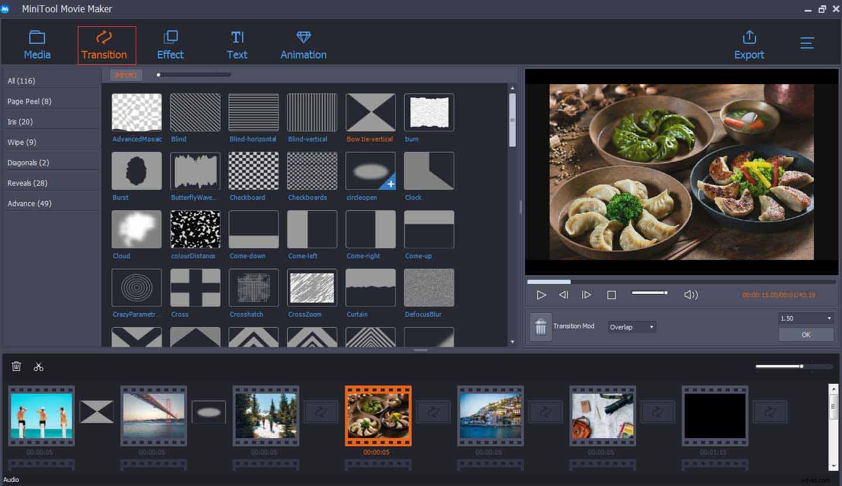This screenshot has height=486, width=842.
Task: Switch to the Effect tab
Action: point(170,45)
